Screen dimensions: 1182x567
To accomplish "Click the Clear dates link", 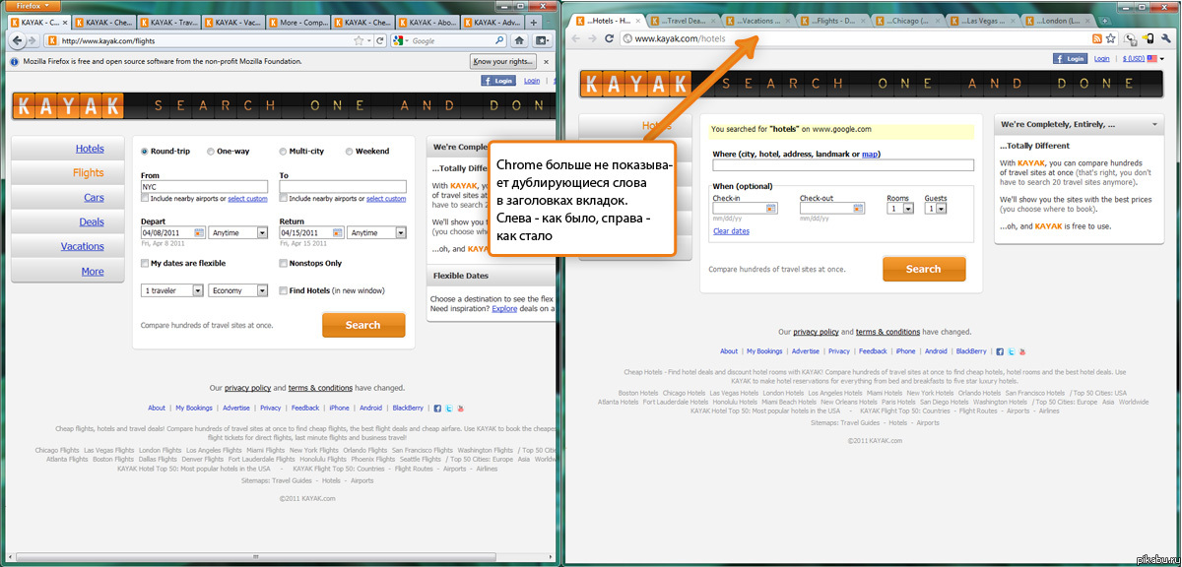I will point(731,231).
